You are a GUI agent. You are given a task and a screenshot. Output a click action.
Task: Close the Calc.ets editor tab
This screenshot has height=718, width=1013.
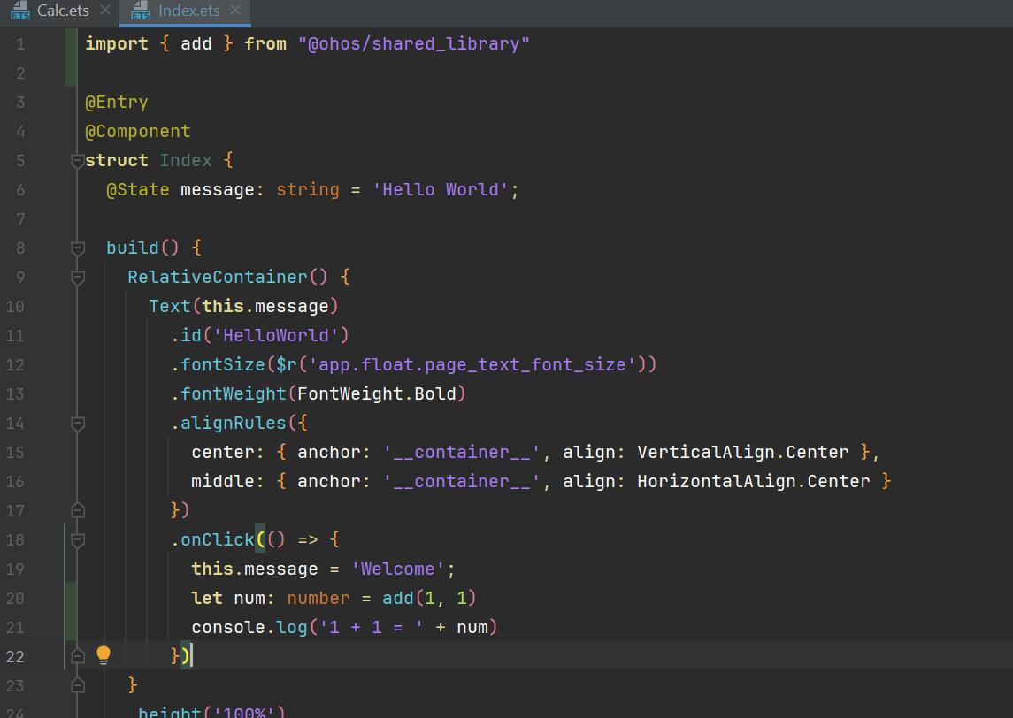coord(105,11)
